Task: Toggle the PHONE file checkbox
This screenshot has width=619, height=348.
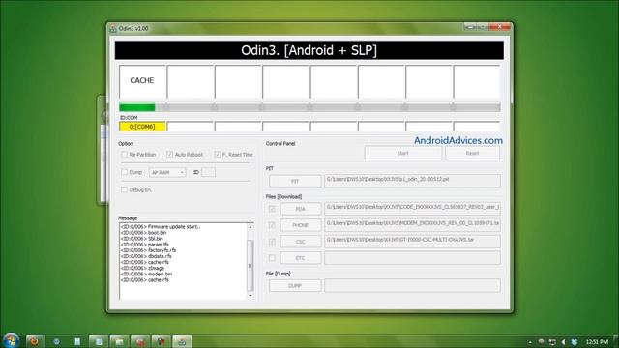Action: [272, 225]
